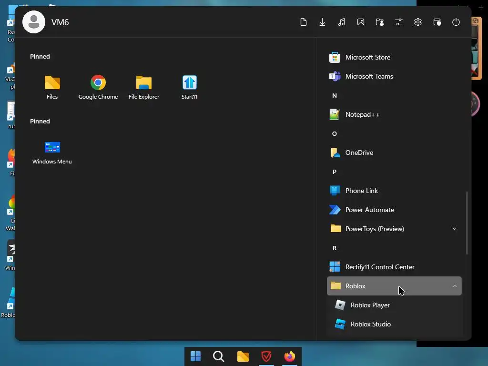Click the app list scrollbar thumb
Screen dimensions: 488x366
point(467,223)
